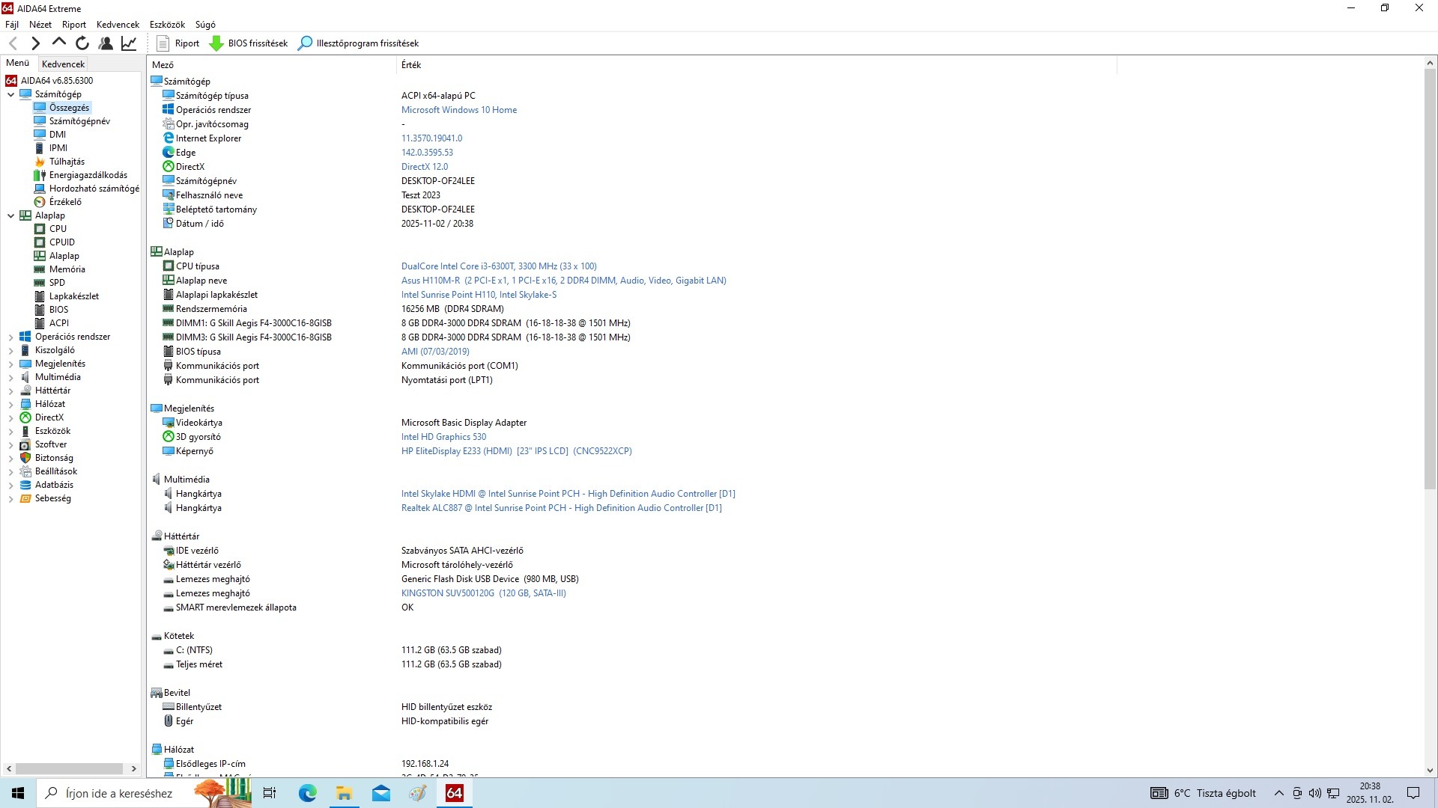Click the Up level arrow icon
1438x808 pixels.
click(x=59, y=43)
